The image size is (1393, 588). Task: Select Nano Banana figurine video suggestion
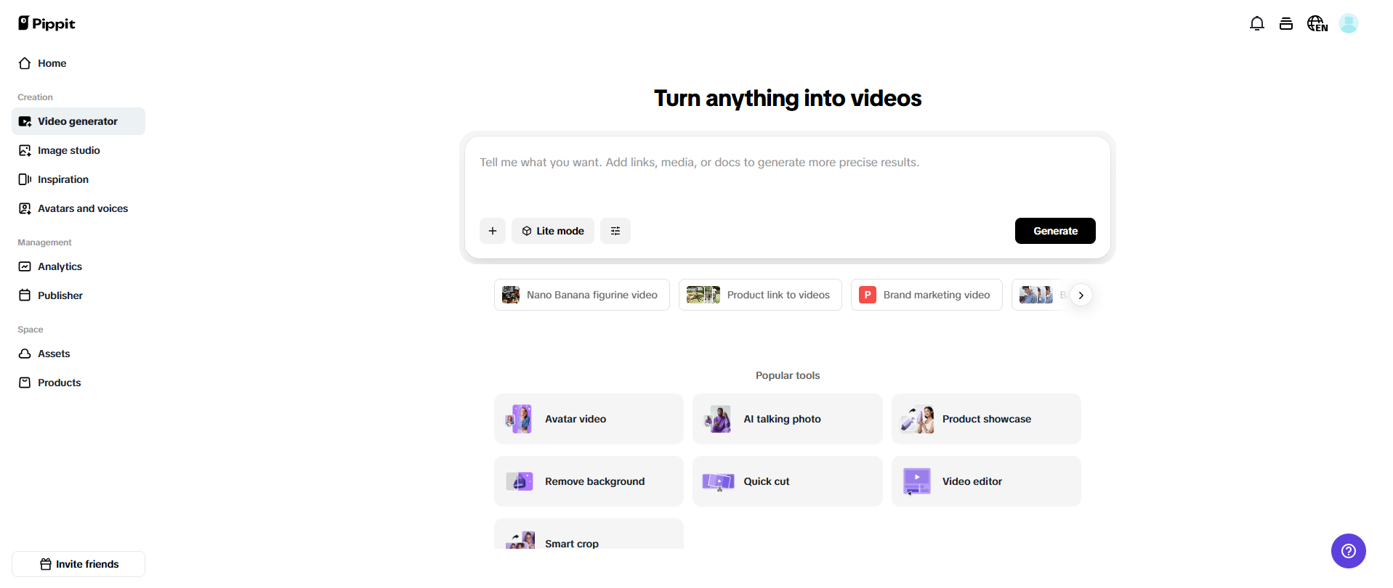(x=582, y=295)
